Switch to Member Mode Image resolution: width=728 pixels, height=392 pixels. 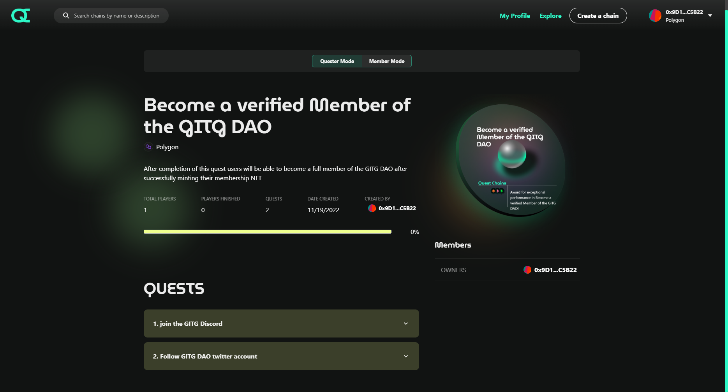pyautogui.click(x=387, y=61)
